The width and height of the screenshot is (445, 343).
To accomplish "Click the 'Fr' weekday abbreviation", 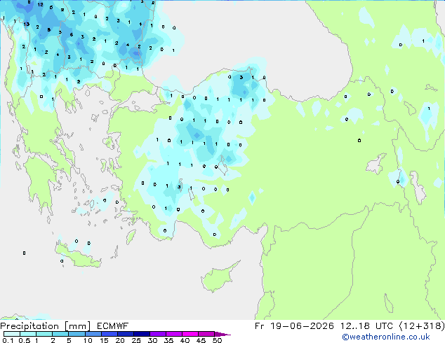I will [260, 326].
